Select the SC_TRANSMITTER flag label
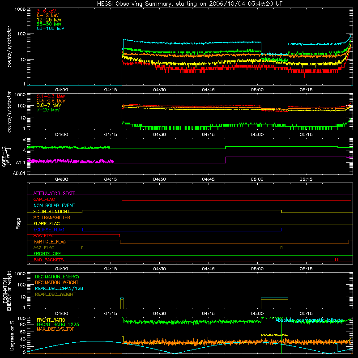 (x=51, y=217)
